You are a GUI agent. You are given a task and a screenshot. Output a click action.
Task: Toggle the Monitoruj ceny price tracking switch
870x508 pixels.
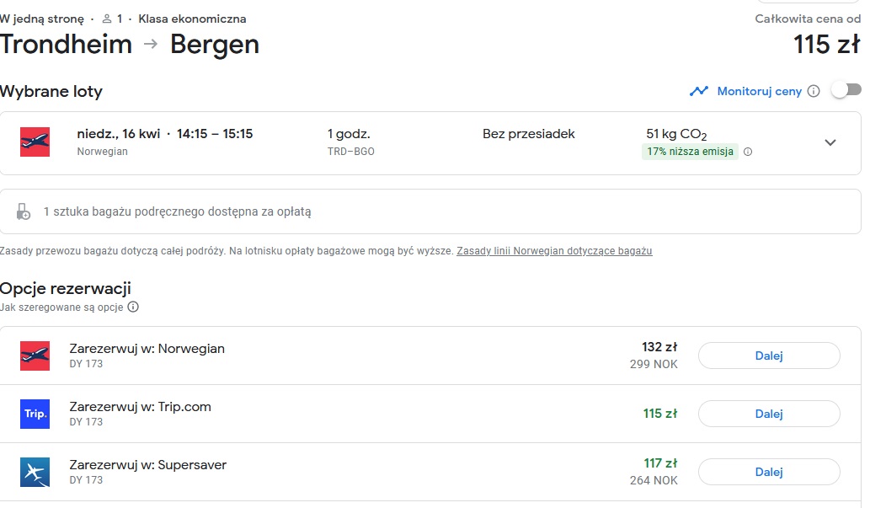[846, 90]
